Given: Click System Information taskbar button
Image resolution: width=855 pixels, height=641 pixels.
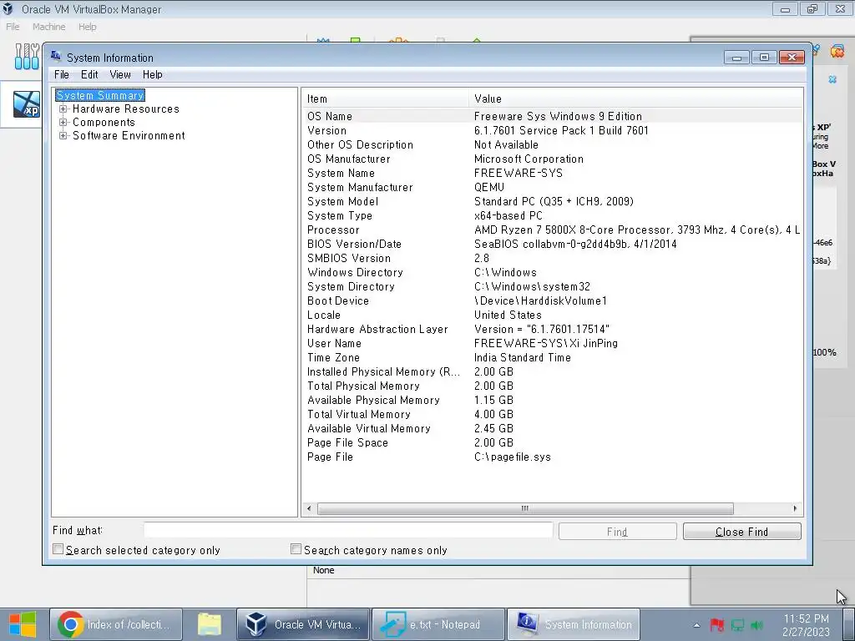Looking at the screenshot, I should (573, 624).
